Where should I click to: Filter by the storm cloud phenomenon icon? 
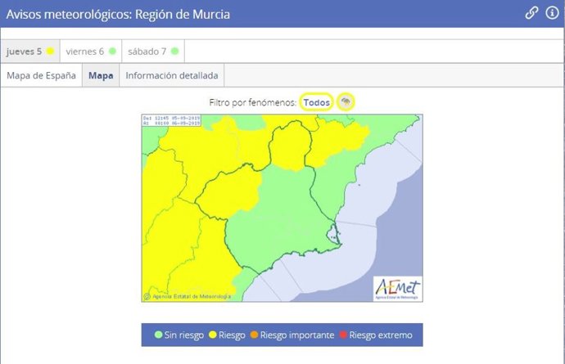pos(346,102)
